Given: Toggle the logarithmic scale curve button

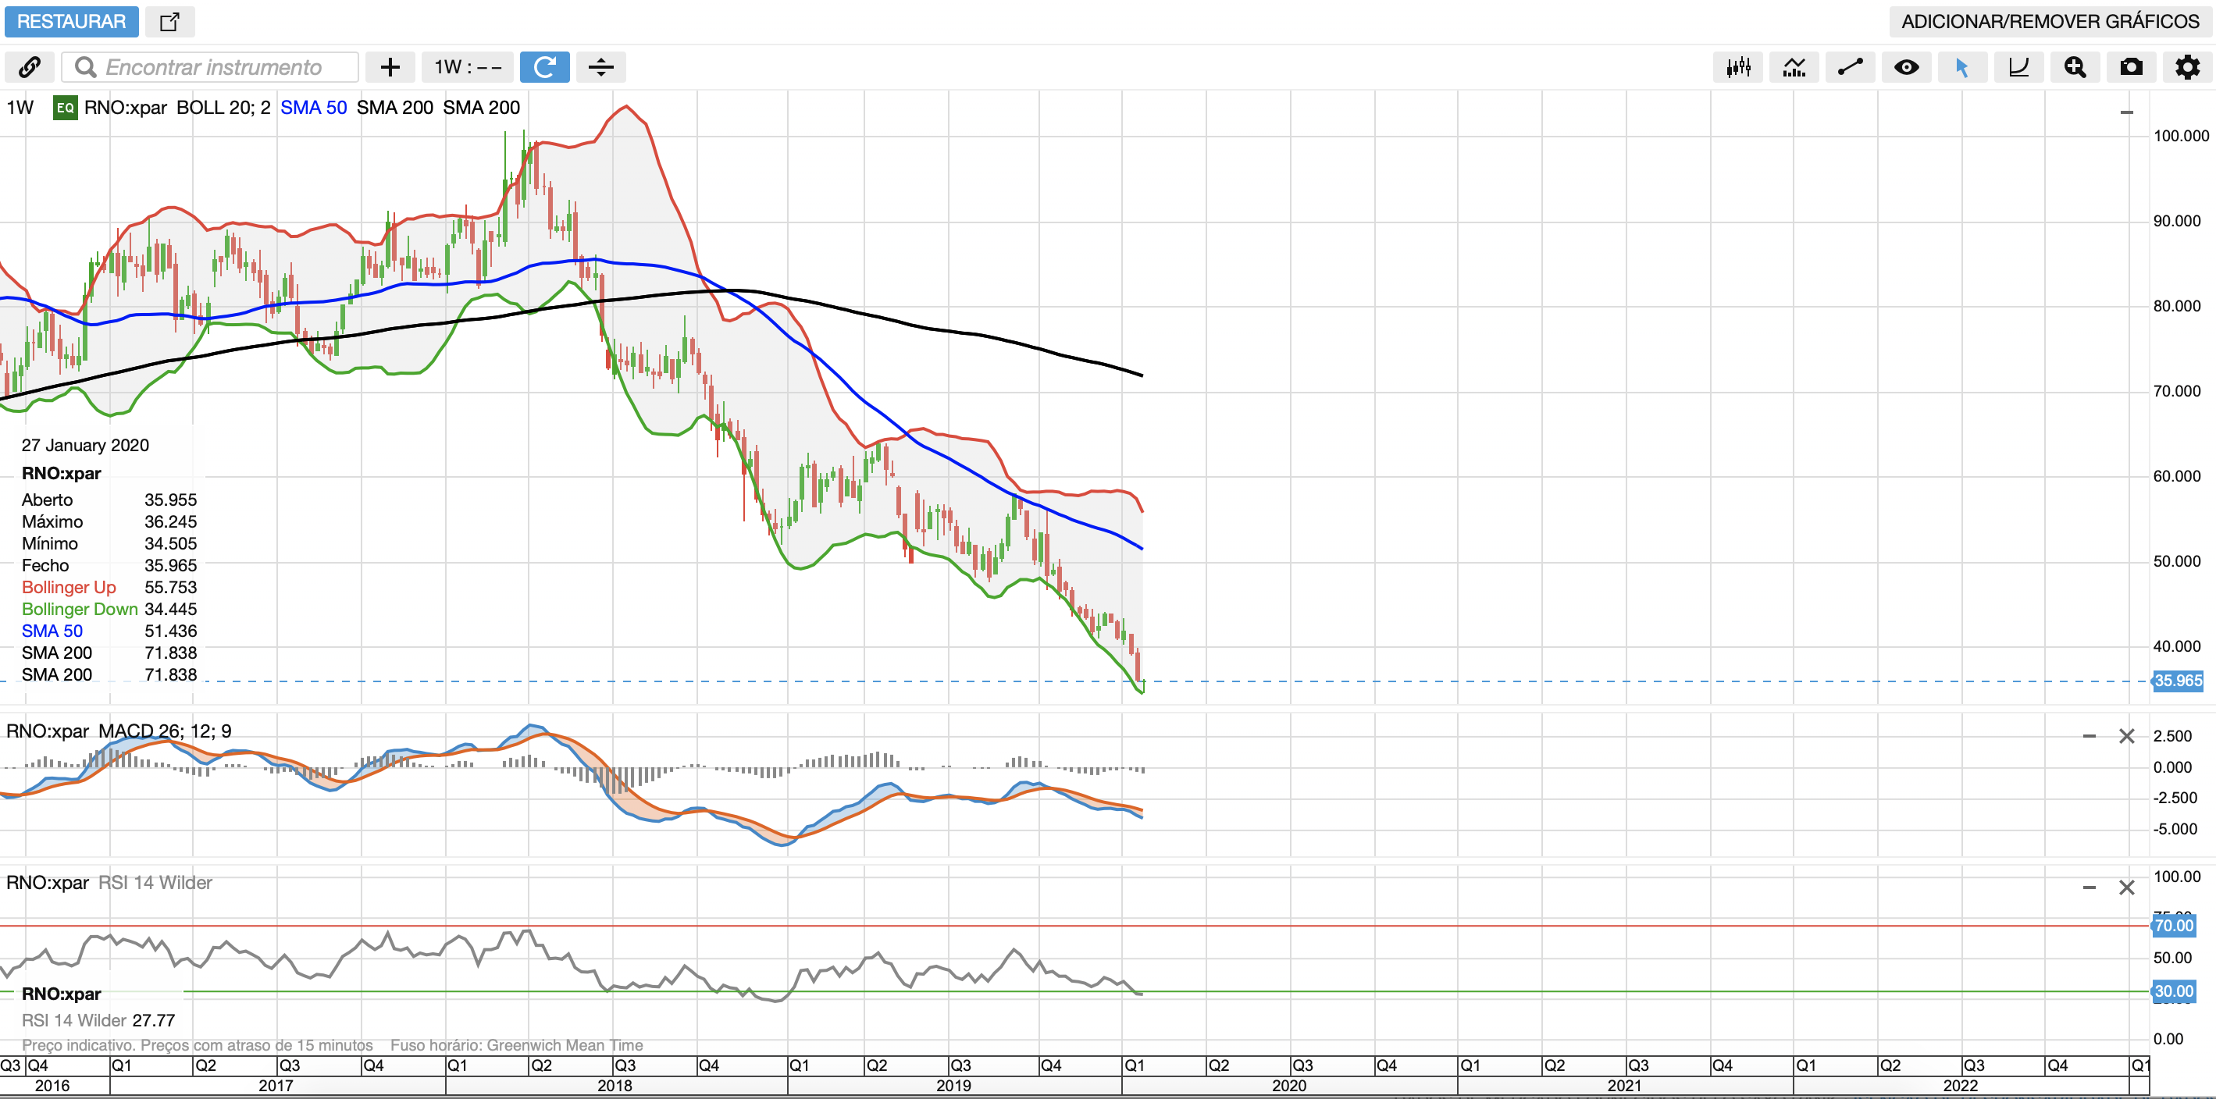Looking at the screenshot, I should point(2018,67).
